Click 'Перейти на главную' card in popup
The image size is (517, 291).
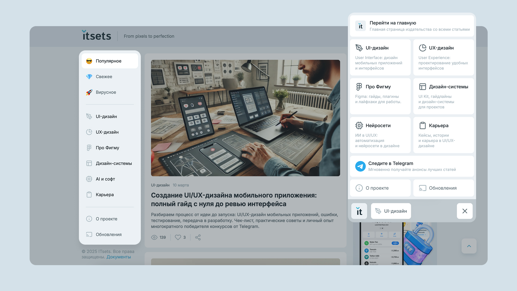pos(412,26)
